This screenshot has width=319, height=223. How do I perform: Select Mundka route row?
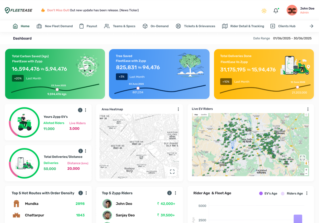point(48,204)
